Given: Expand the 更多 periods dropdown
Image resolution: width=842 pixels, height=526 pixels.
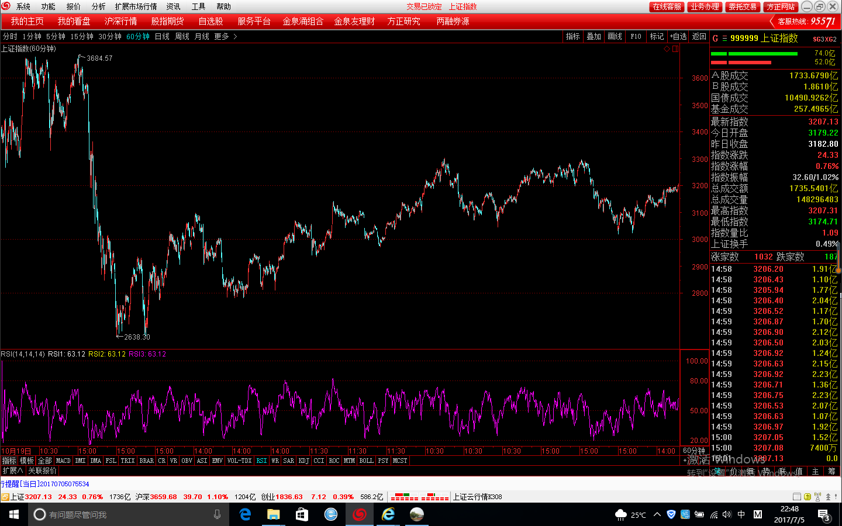Looking at the screenshot, I should point(225,36).
